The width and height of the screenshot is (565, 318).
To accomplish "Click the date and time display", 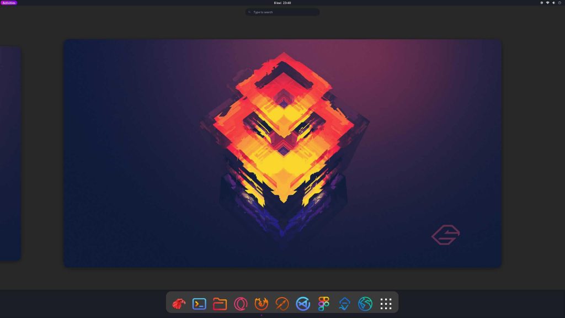I will [282, 2].
